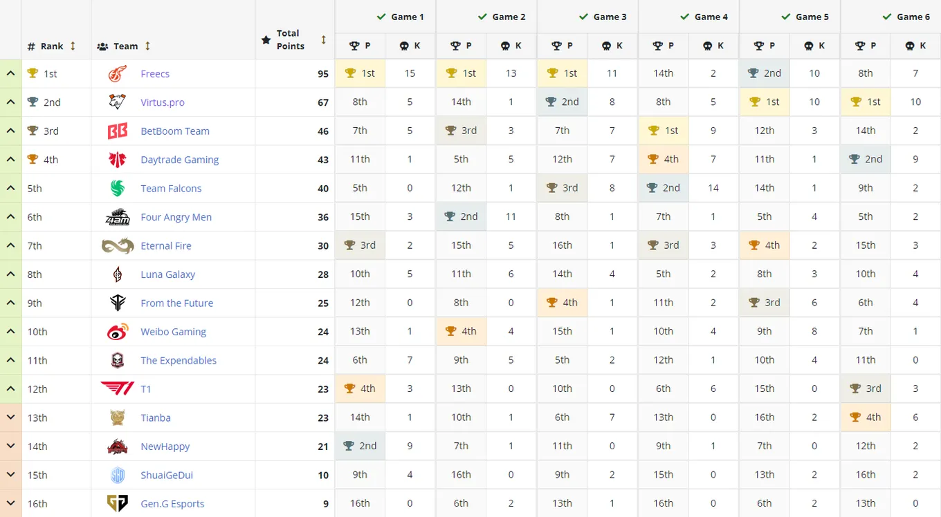Click the checkmark next to Game 4

(x=685, y=17)
